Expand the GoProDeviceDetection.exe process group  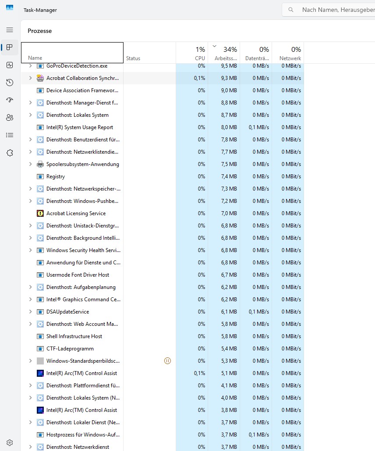click(30, 66)
